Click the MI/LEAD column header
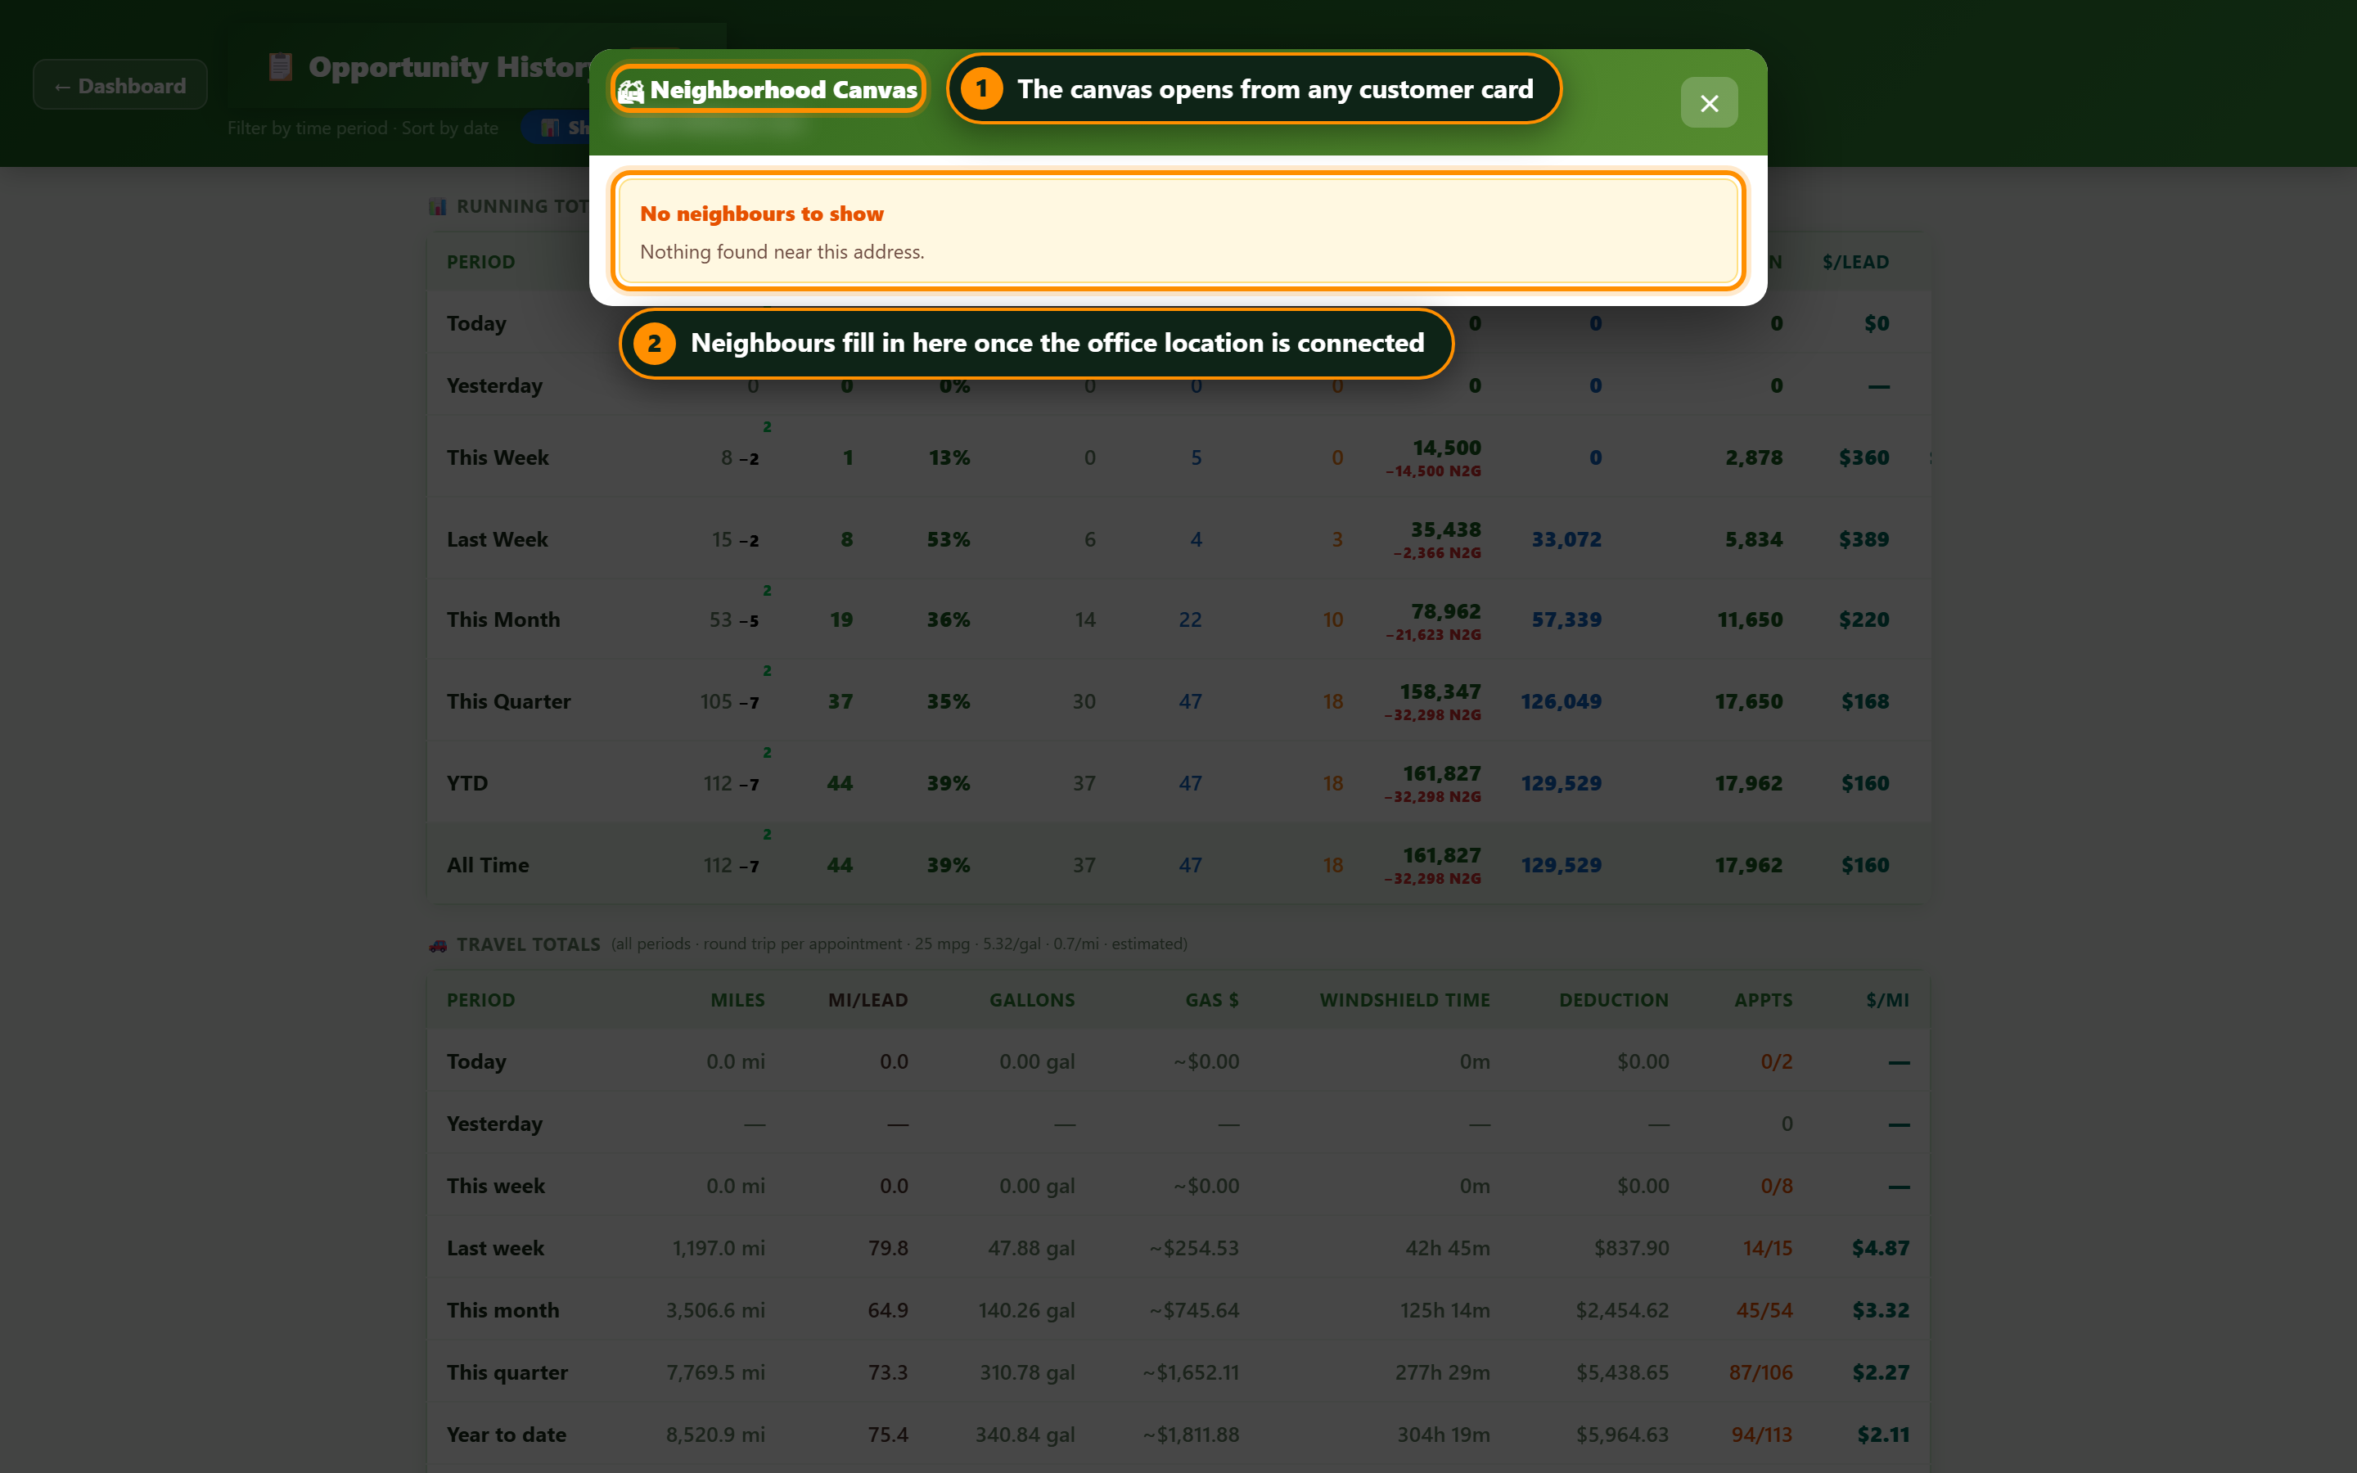 (x=867, y=999)
